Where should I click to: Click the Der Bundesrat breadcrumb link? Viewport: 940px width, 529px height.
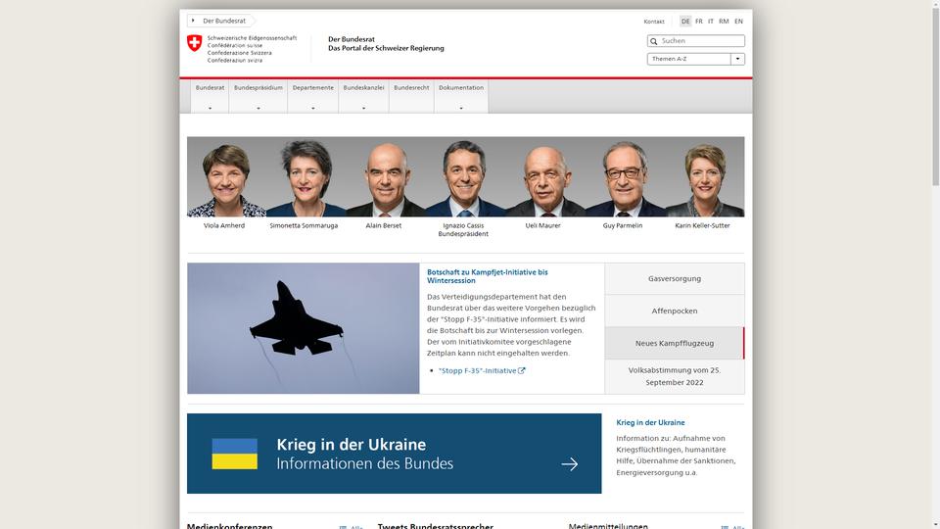[224, 21]
